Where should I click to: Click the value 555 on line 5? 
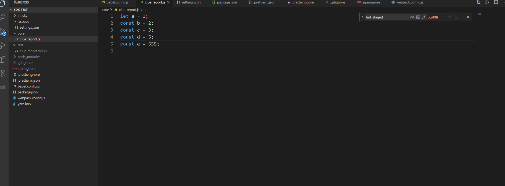click(152, 44)
